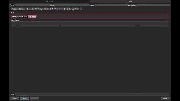Apply text highlight color
The height and width of the screenshot is (101, 180).
[x=60, y=9]
